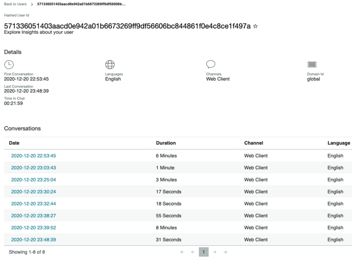Image resolution: width=352 pixels, height=260 pixels.
Task: Click the 55 Seconds duration cell
Action: (x=169, y=216)
